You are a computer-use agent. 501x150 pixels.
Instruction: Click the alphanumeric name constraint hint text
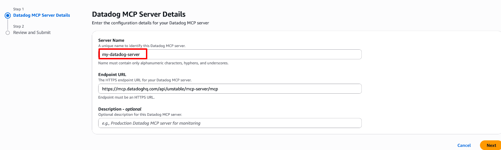[163, 63]
